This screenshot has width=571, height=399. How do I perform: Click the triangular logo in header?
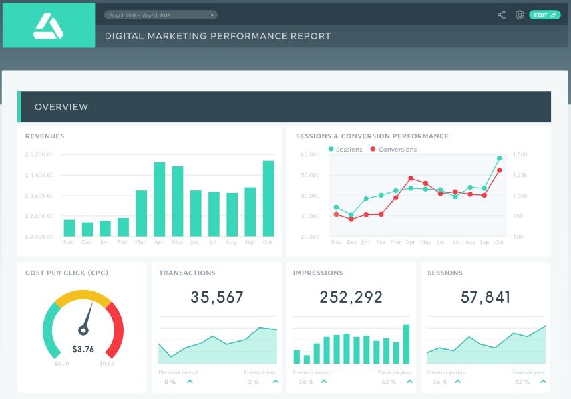tap(48, 26)
